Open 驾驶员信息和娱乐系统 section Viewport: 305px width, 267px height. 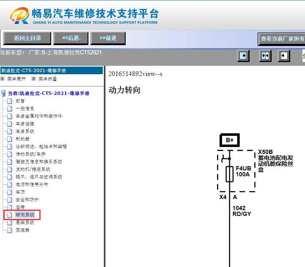(39, 162)
